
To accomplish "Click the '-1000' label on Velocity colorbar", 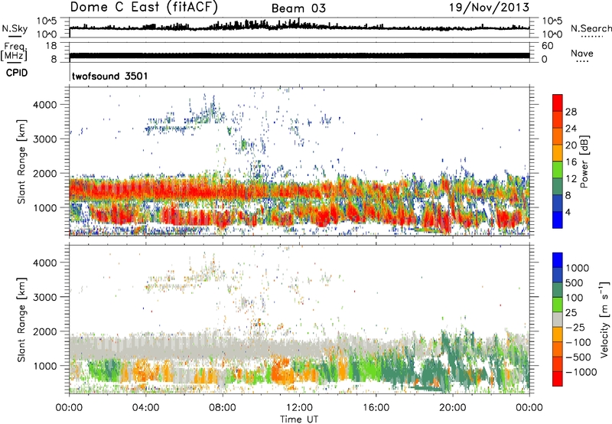I will [581, 372].
